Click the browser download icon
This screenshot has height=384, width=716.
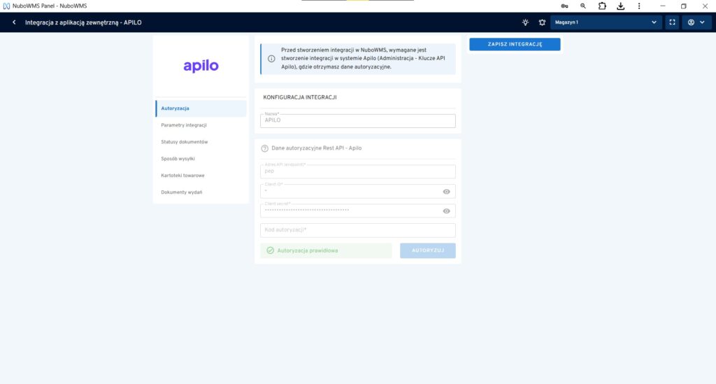620,6
